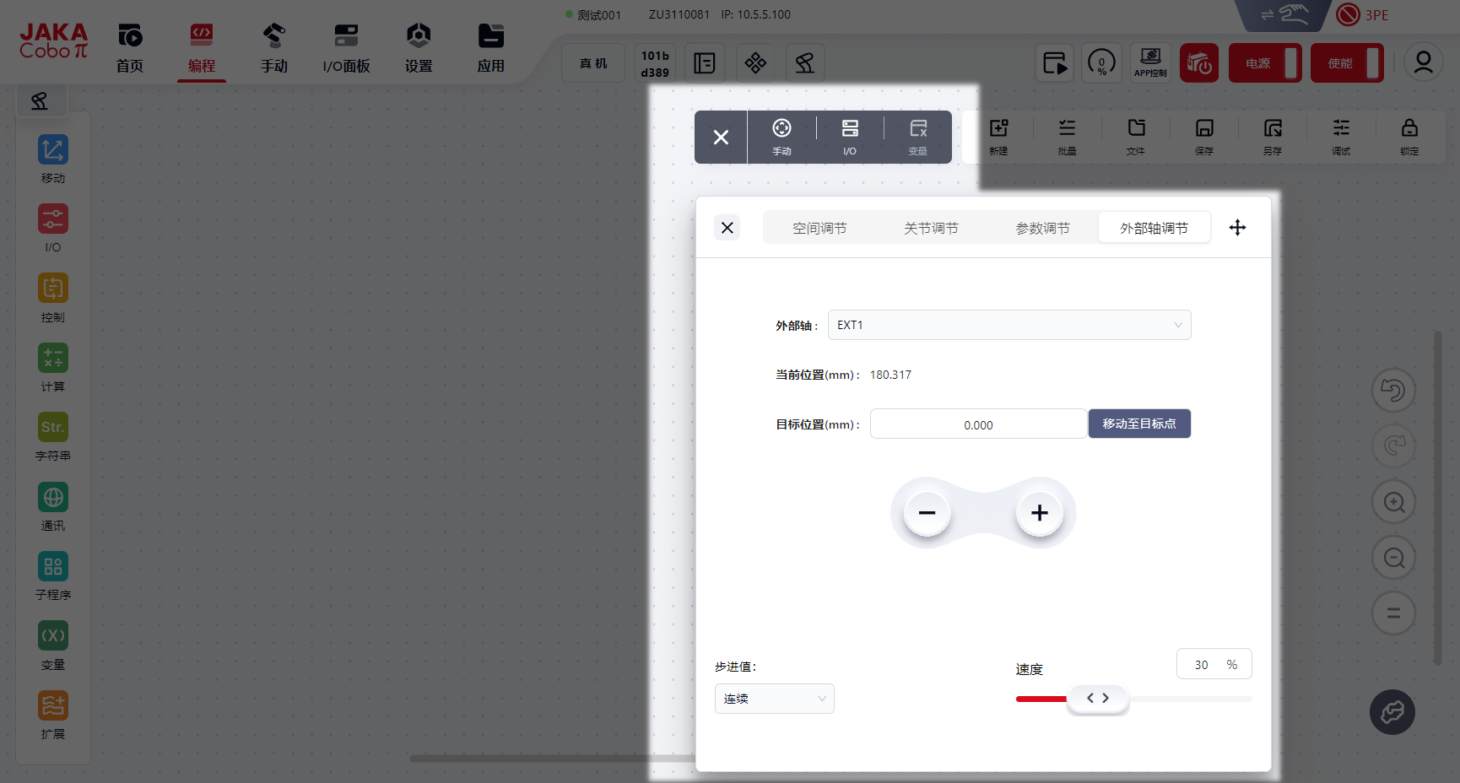The width and height of the screenshot is (1460, 783).
Task: Click the 目标位置 input field
Action: [977, 424]
